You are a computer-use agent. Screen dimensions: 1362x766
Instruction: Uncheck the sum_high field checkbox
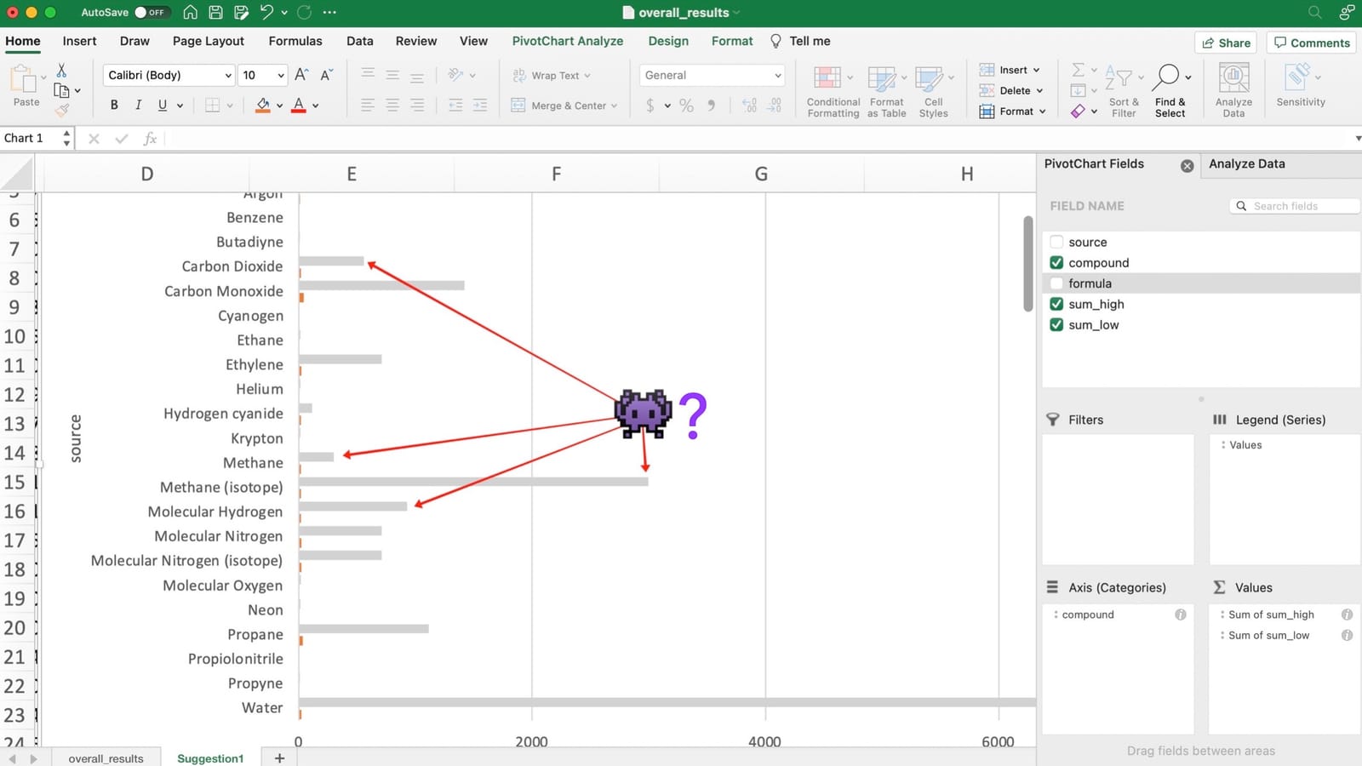pyautogui.click(x=1056, y=304)
